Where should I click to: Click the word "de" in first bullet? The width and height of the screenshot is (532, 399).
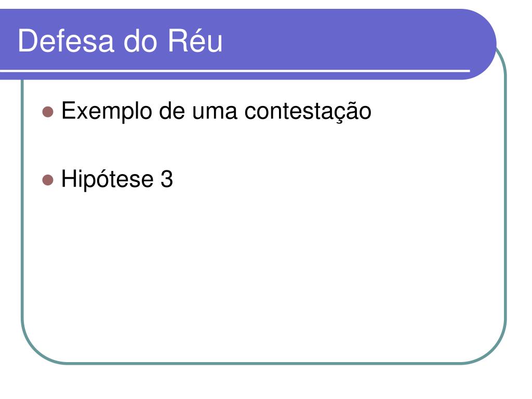pyautogui.click(x=171, y=111)
